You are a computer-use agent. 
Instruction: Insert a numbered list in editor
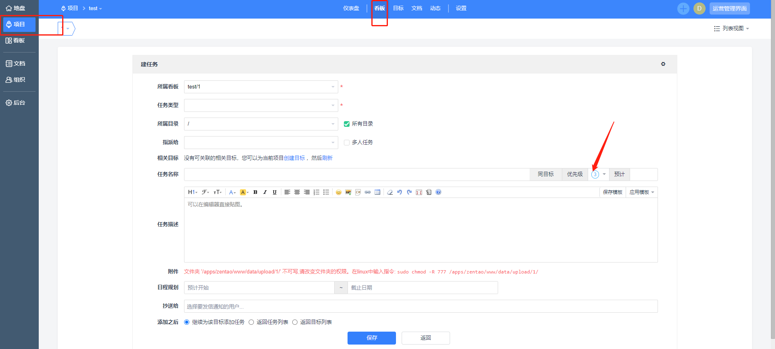[316, 192]
